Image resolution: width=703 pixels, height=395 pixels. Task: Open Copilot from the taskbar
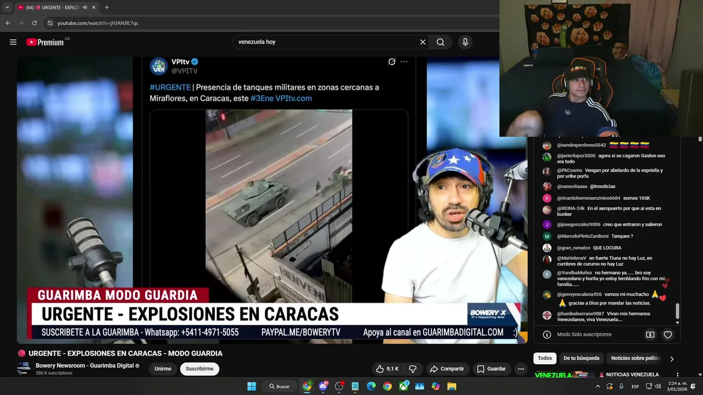point(436,386)
